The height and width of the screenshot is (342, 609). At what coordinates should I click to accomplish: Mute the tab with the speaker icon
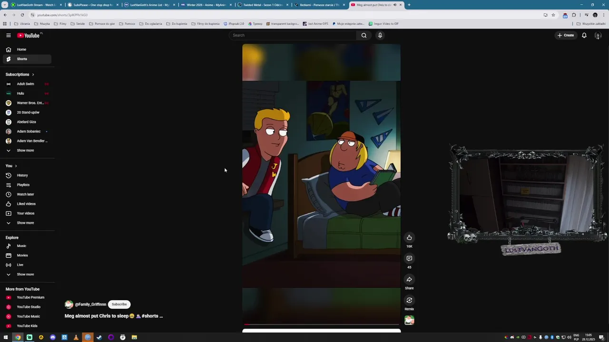[x=394, y=5]
